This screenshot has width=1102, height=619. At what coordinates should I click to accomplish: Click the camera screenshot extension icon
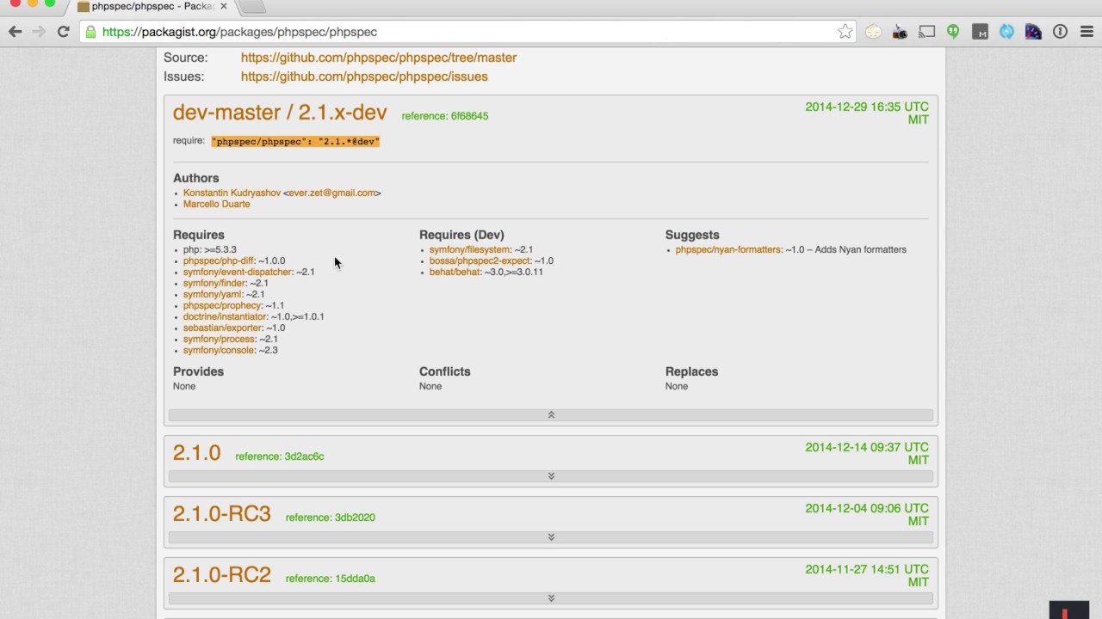coord(900,32)
